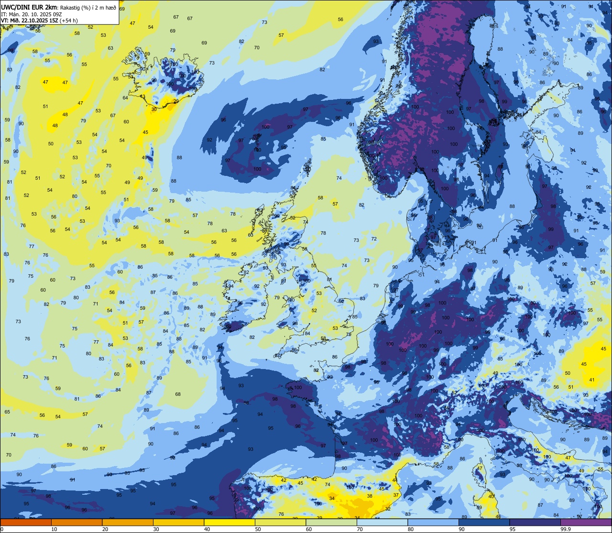Image resolution: width=612 pixels, height=533 pixels.
Task: Click the legend scale label "50"
Action: click(258, 529)
